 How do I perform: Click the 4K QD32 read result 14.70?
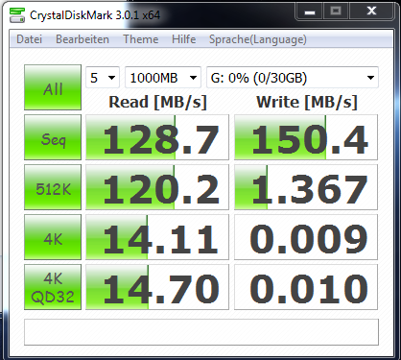[x=157, y=287]
